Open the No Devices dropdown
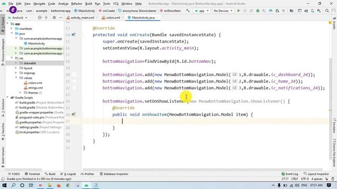This screenshot has width=337, height=189. (223, 10)
